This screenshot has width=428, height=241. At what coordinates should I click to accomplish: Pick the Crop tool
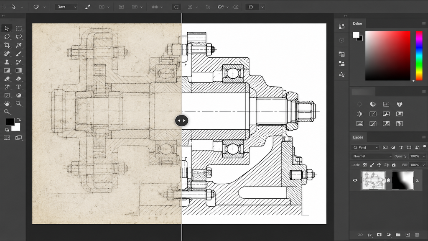(7, 45)
